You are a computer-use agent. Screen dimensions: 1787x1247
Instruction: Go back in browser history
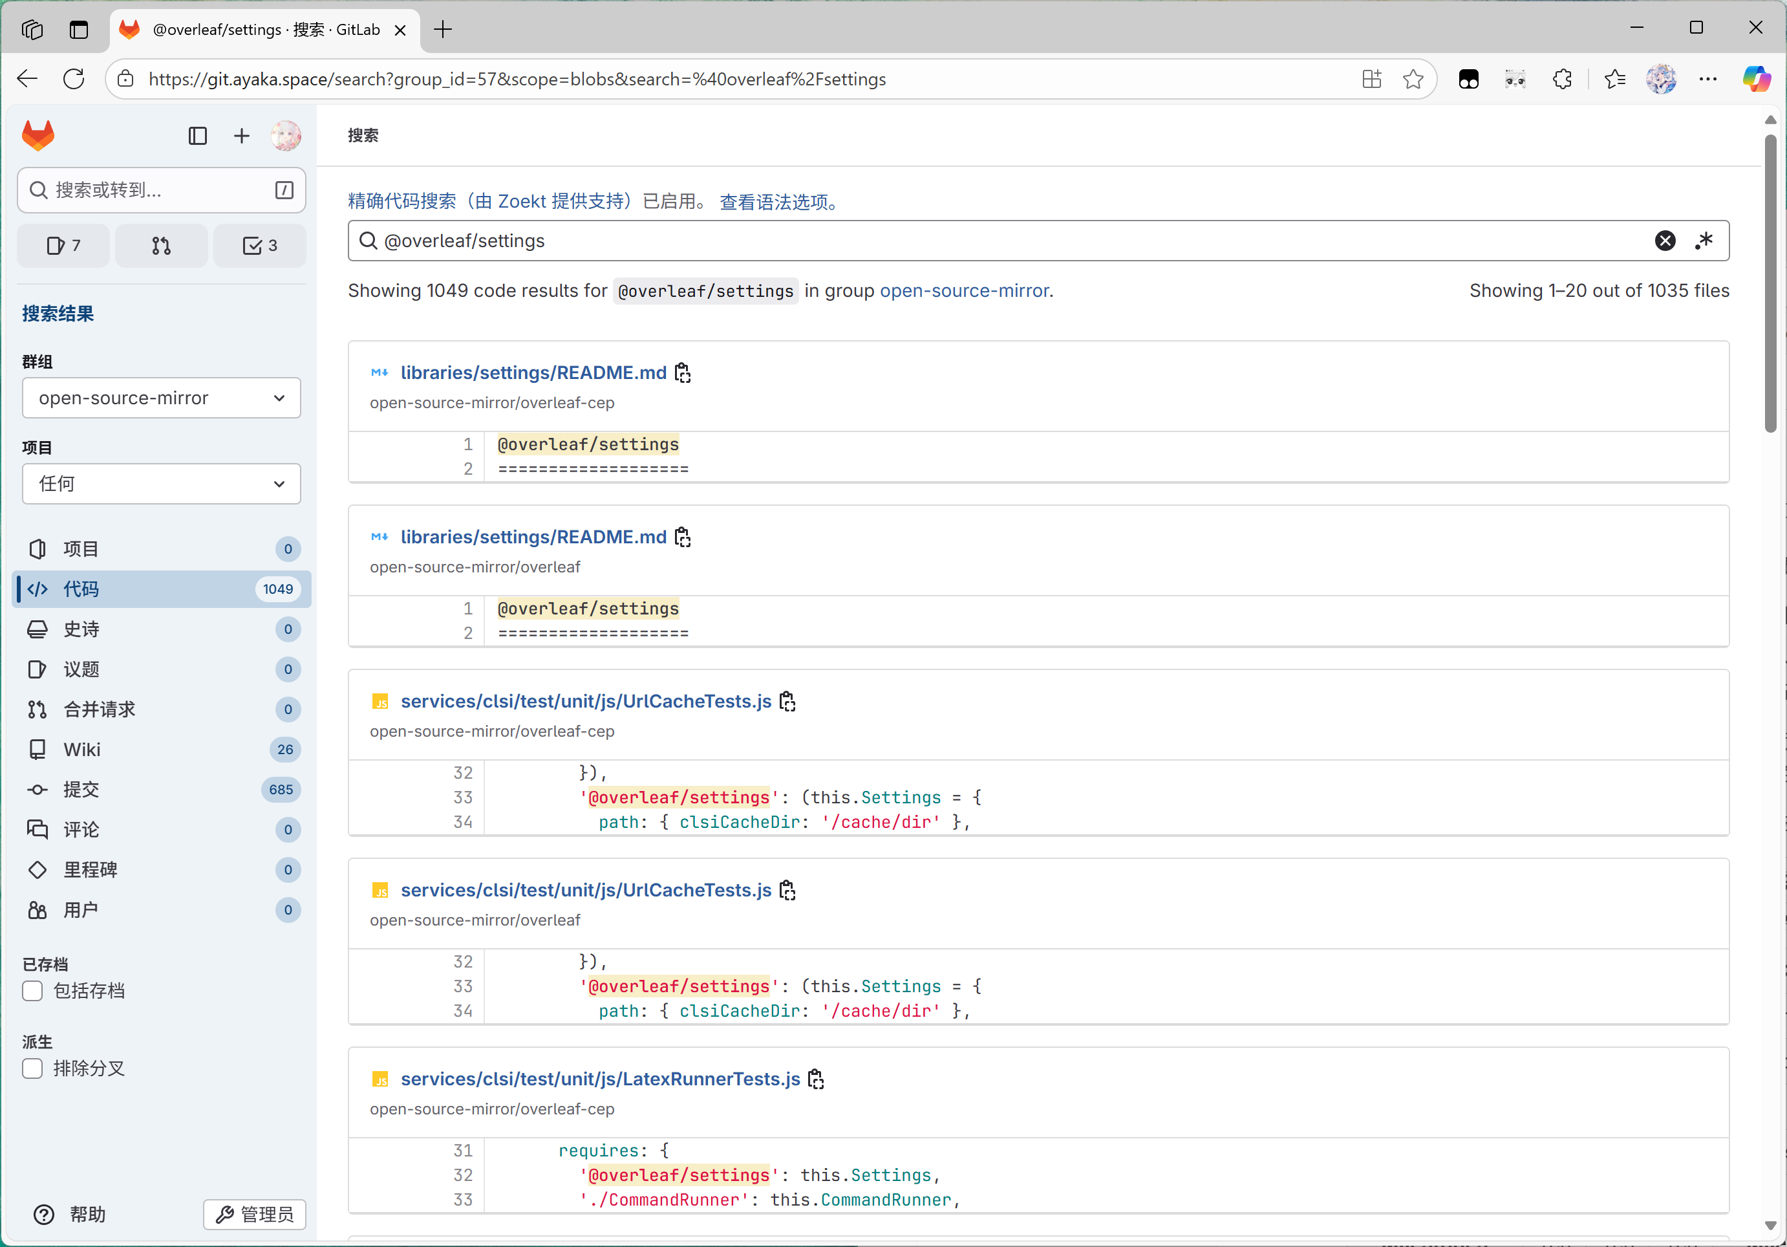(x=27, y=79)
